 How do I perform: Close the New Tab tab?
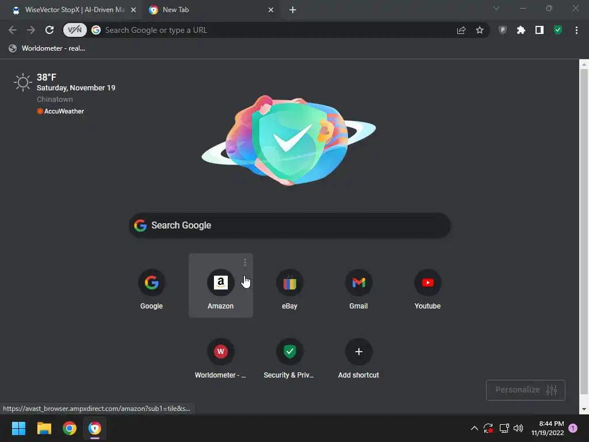[271, 10]
